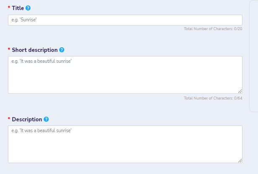Click Description's 'beautiful sunrise' placeholder
Viewport: 258px width, 174px height.
54,130
